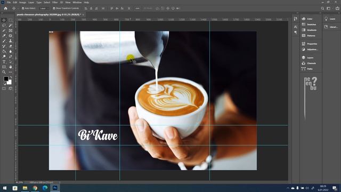This screenshot has height=192, width=341.
Task: Close the open document tab
Action: 83,14
